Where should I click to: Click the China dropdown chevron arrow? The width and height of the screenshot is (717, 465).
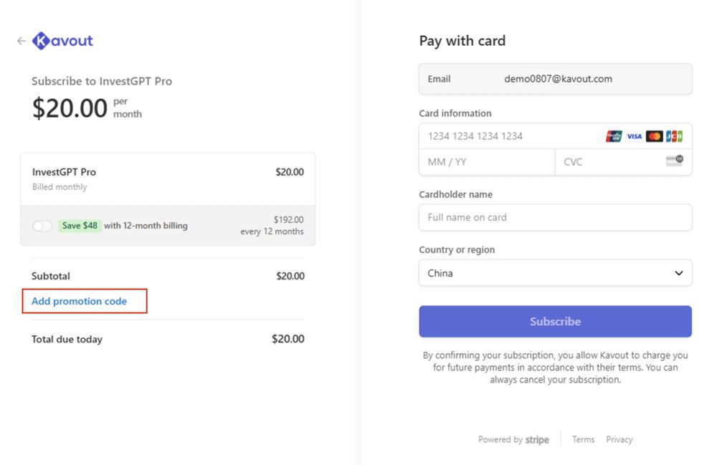tap(679, 273)
